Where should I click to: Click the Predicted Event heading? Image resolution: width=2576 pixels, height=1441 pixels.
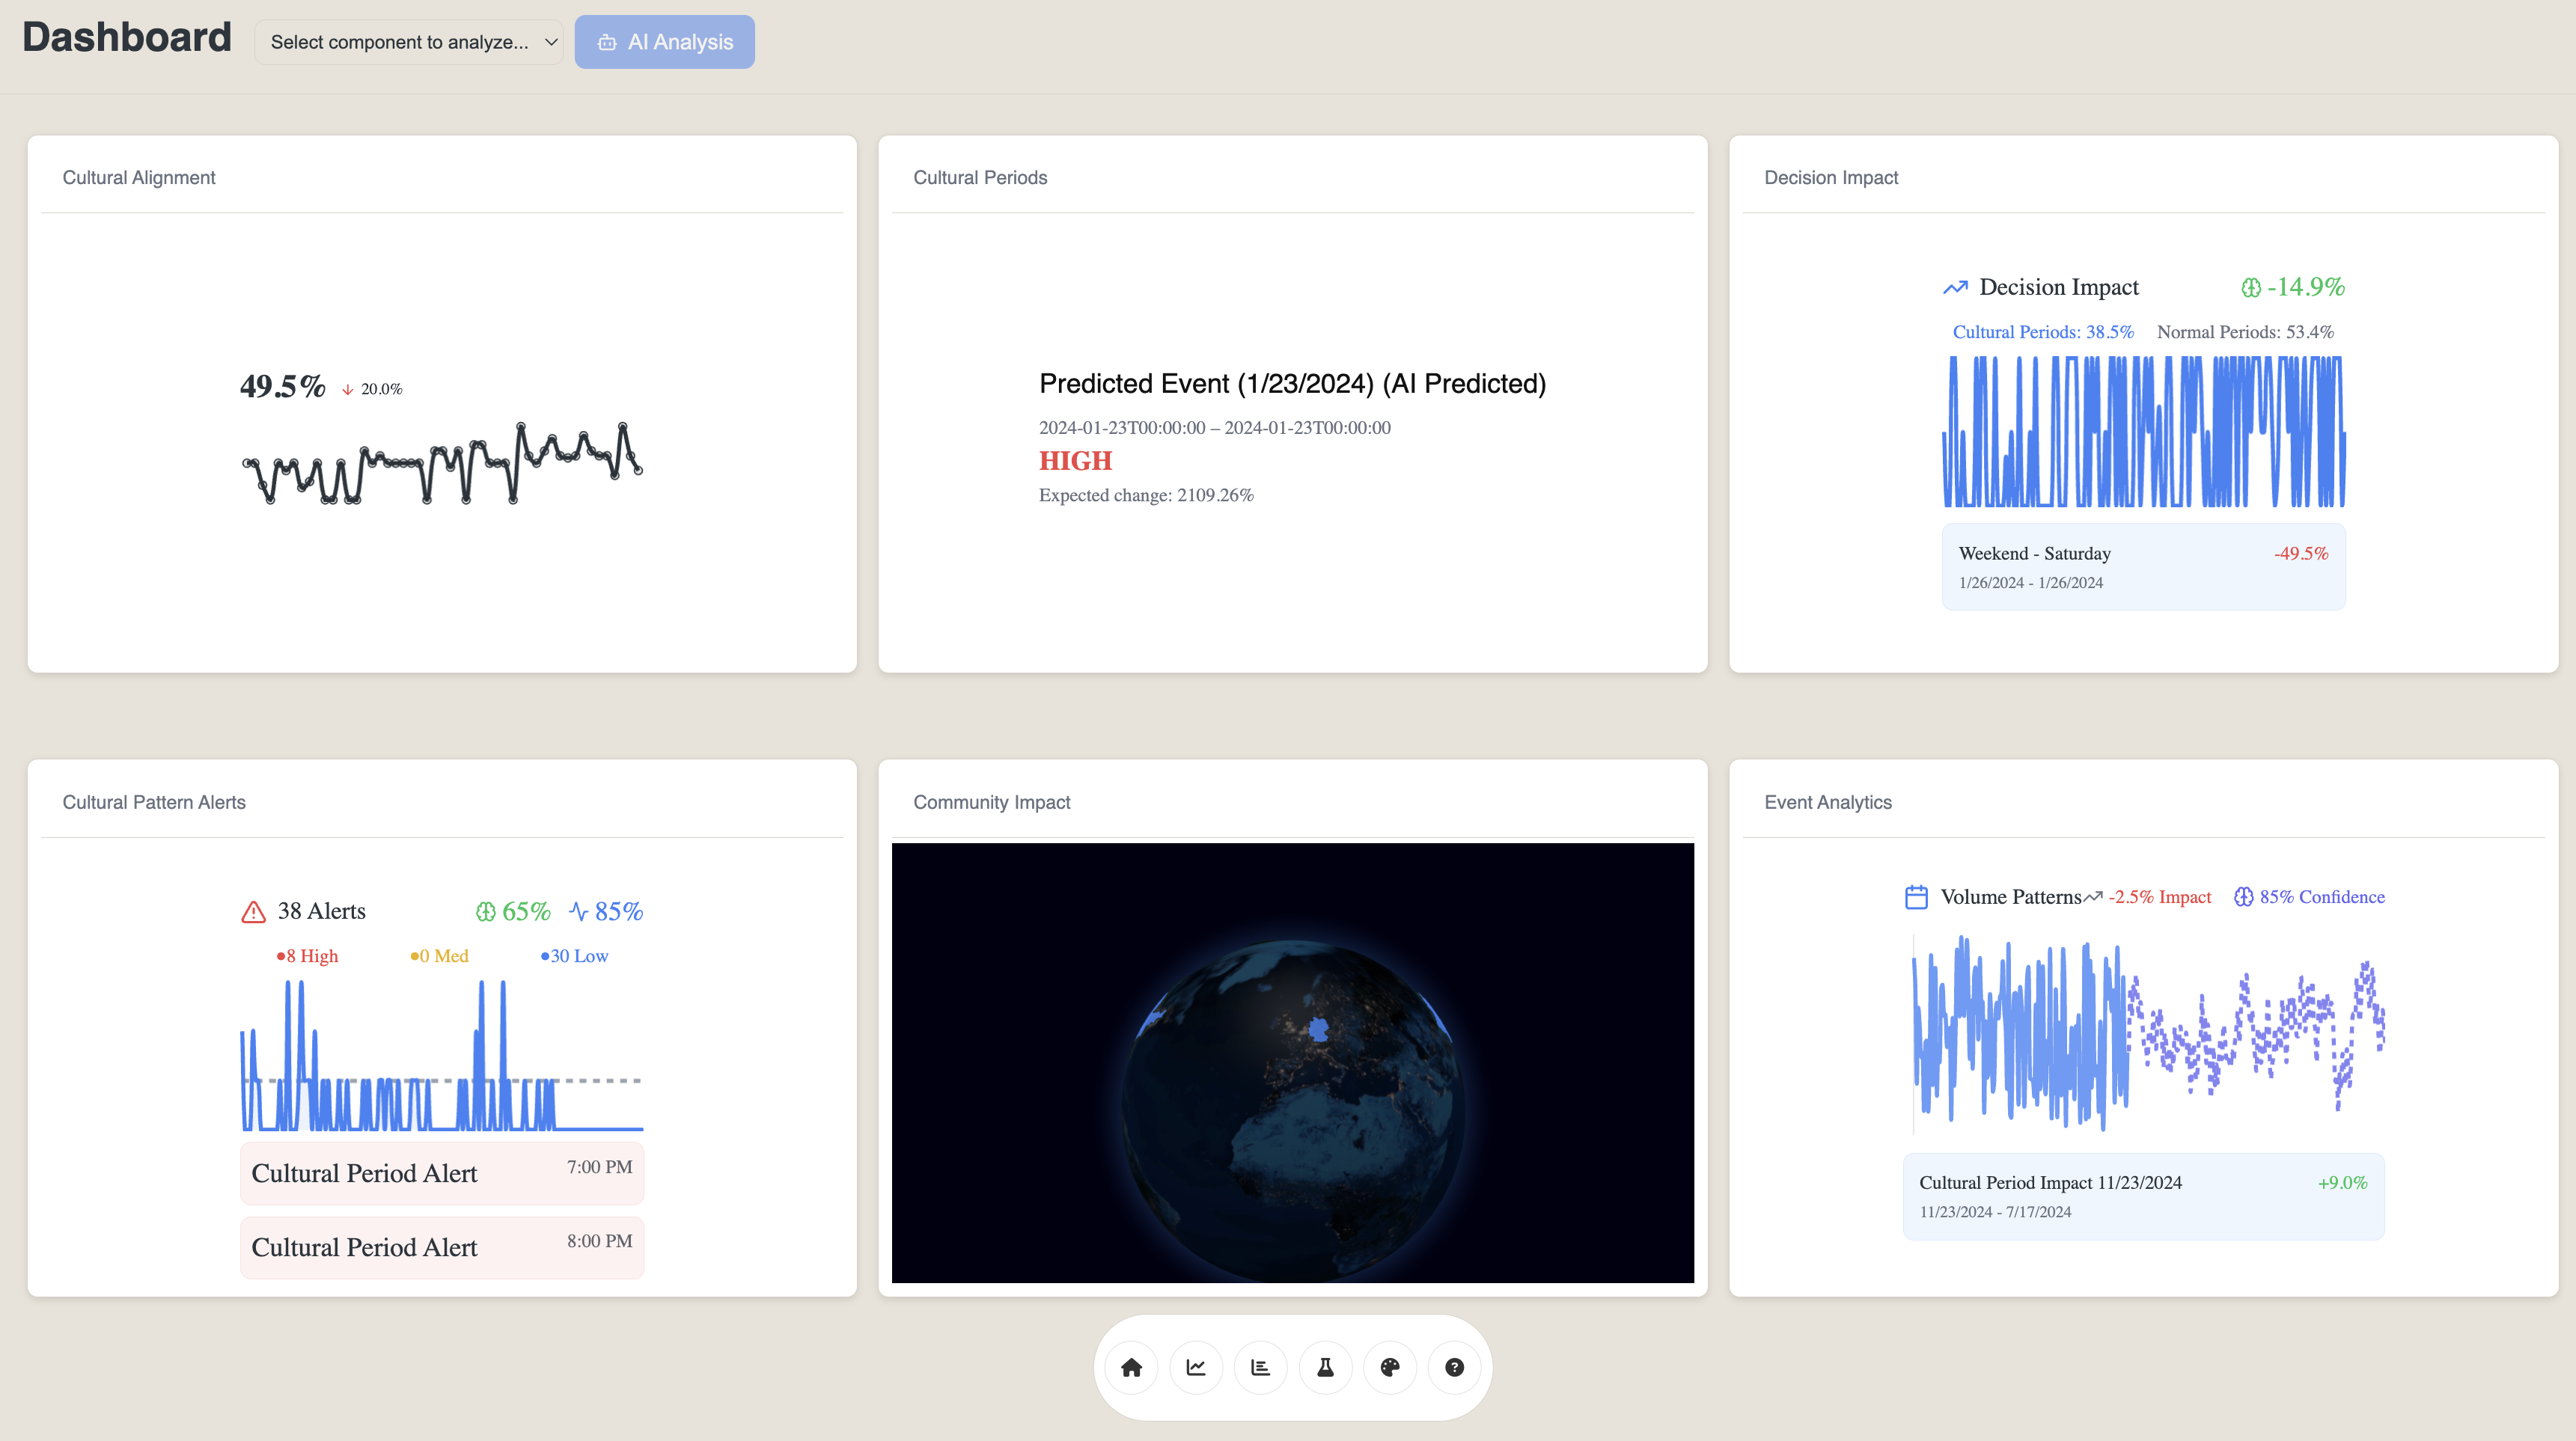[x=1292, y=384]
